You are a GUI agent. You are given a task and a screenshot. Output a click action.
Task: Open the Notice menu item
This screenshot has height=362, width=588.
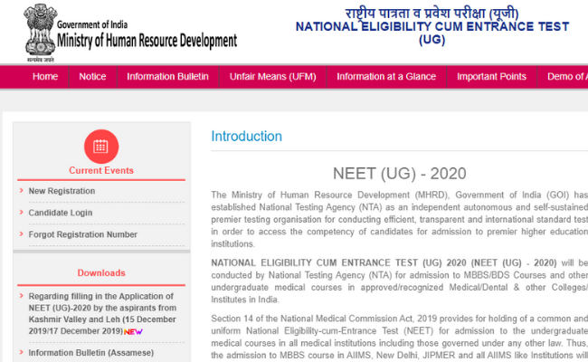point(92,77)
